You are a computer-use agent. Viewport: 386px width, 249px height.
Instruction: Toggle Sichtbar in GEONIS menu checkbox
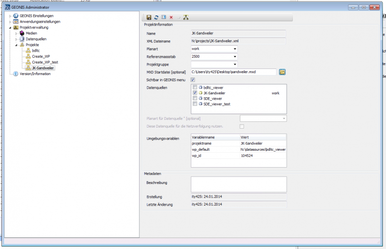pos(193,79)
